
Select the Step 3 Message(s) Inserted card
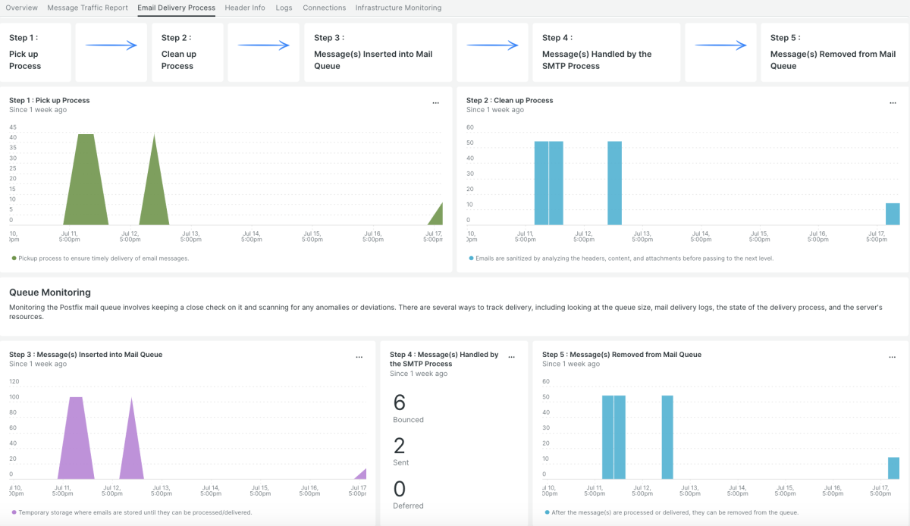[x=378, y=52]
